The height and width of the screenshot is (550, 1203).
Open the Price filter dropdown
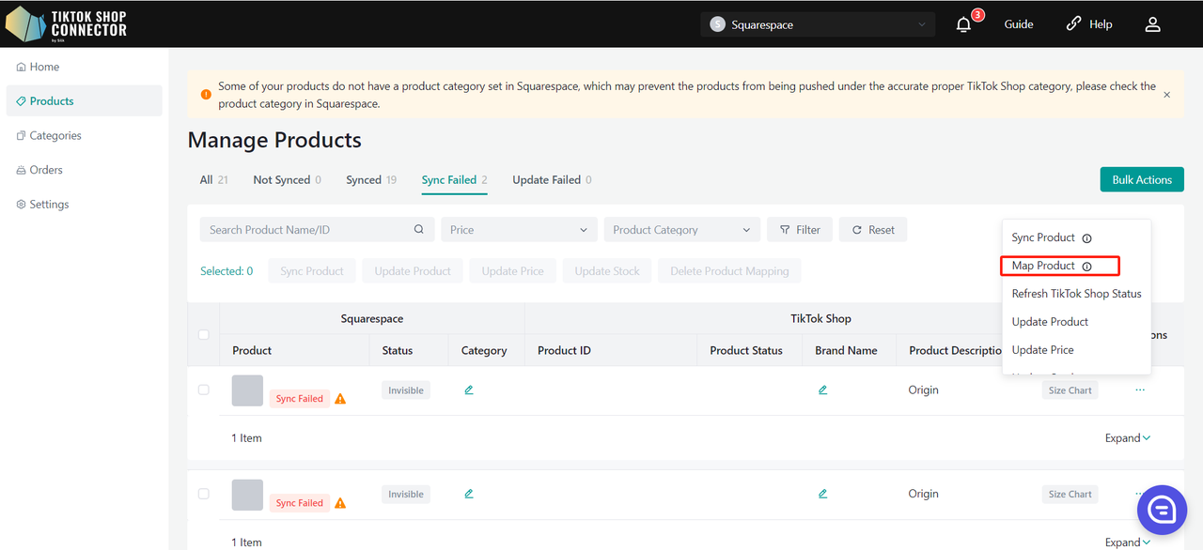[x=519, y=230]
